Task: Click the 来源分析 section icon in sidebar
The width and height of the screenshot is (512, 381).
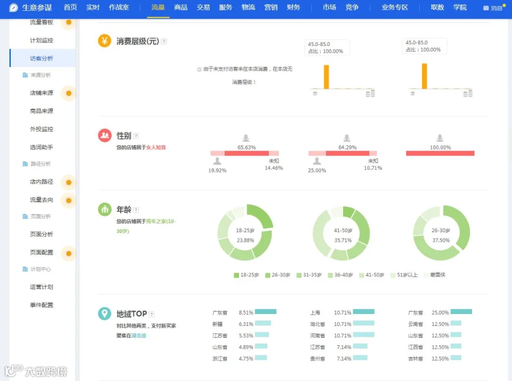Action: [25, 75]
